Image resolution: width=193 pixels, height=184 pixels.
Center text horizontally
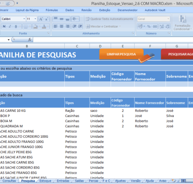click(x=61, y=27)
